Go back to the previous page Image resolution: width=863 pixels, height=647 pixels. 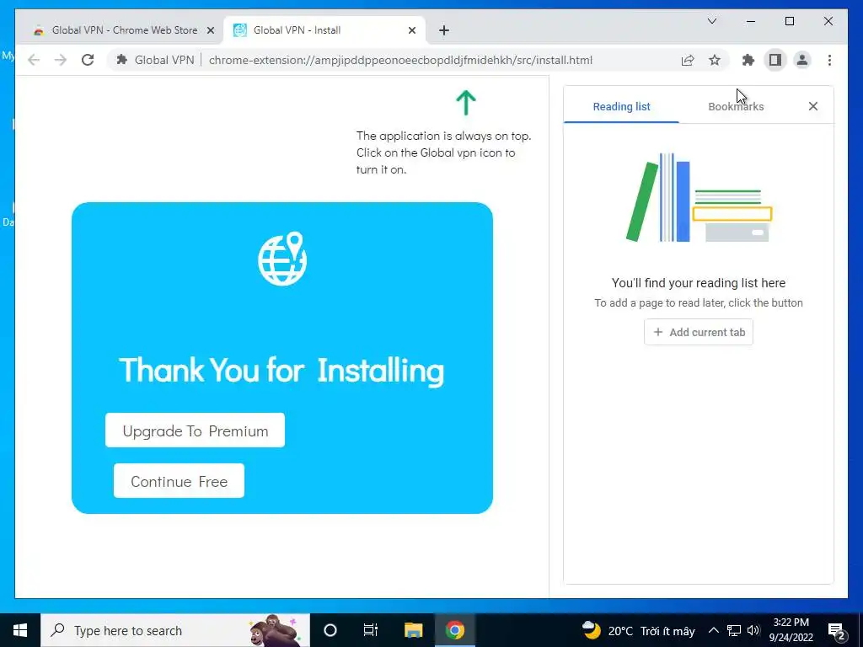tap(34, 60)
